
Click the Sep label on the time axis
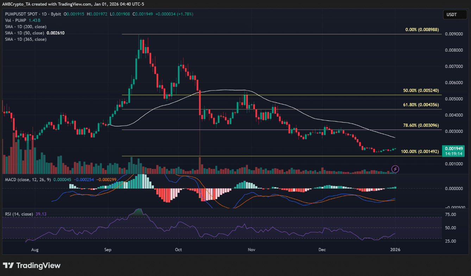108,250
